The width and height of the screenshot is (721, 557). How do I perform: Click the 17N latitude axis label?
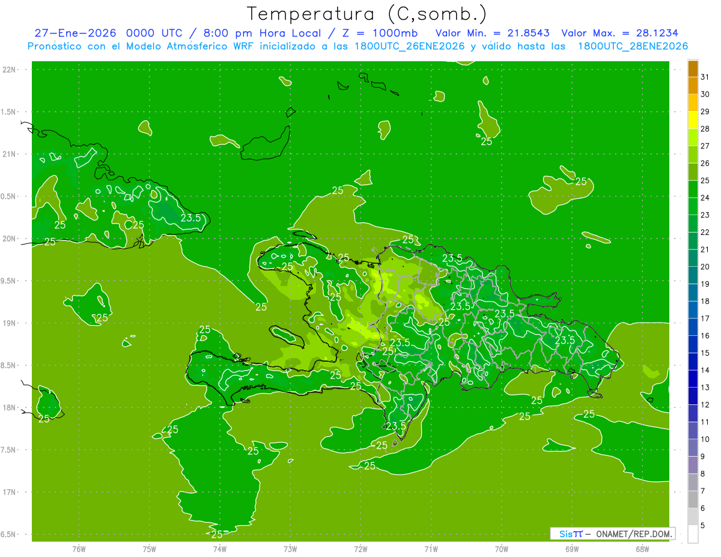click(x=10, y=492)
